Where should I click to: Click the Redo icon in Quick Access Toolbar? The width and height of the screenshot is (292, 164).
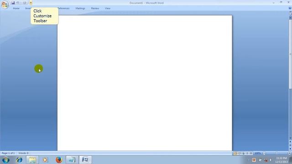click(x=24, y=3)
